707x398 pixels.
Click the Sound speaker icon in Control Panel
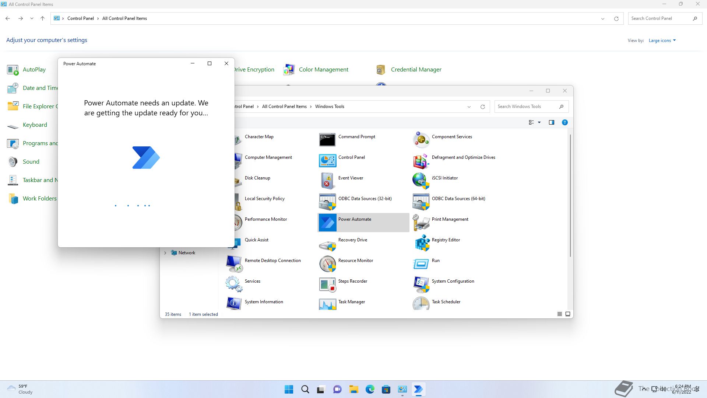[13, 162]
